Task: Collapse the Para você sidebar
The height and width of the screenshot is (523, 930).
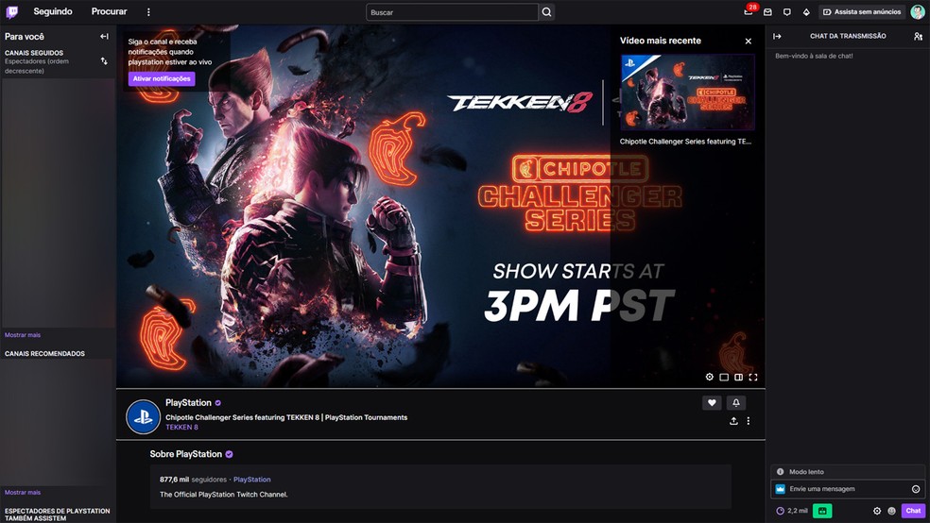Action: click(104, 36)
